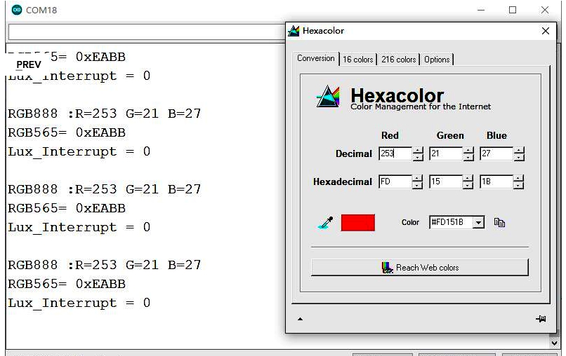
Task: Switch to the Conversion tab
Action: 316,58
